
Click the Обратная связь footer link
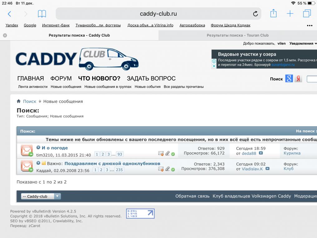pyautogui.click(x=193, y=196)
